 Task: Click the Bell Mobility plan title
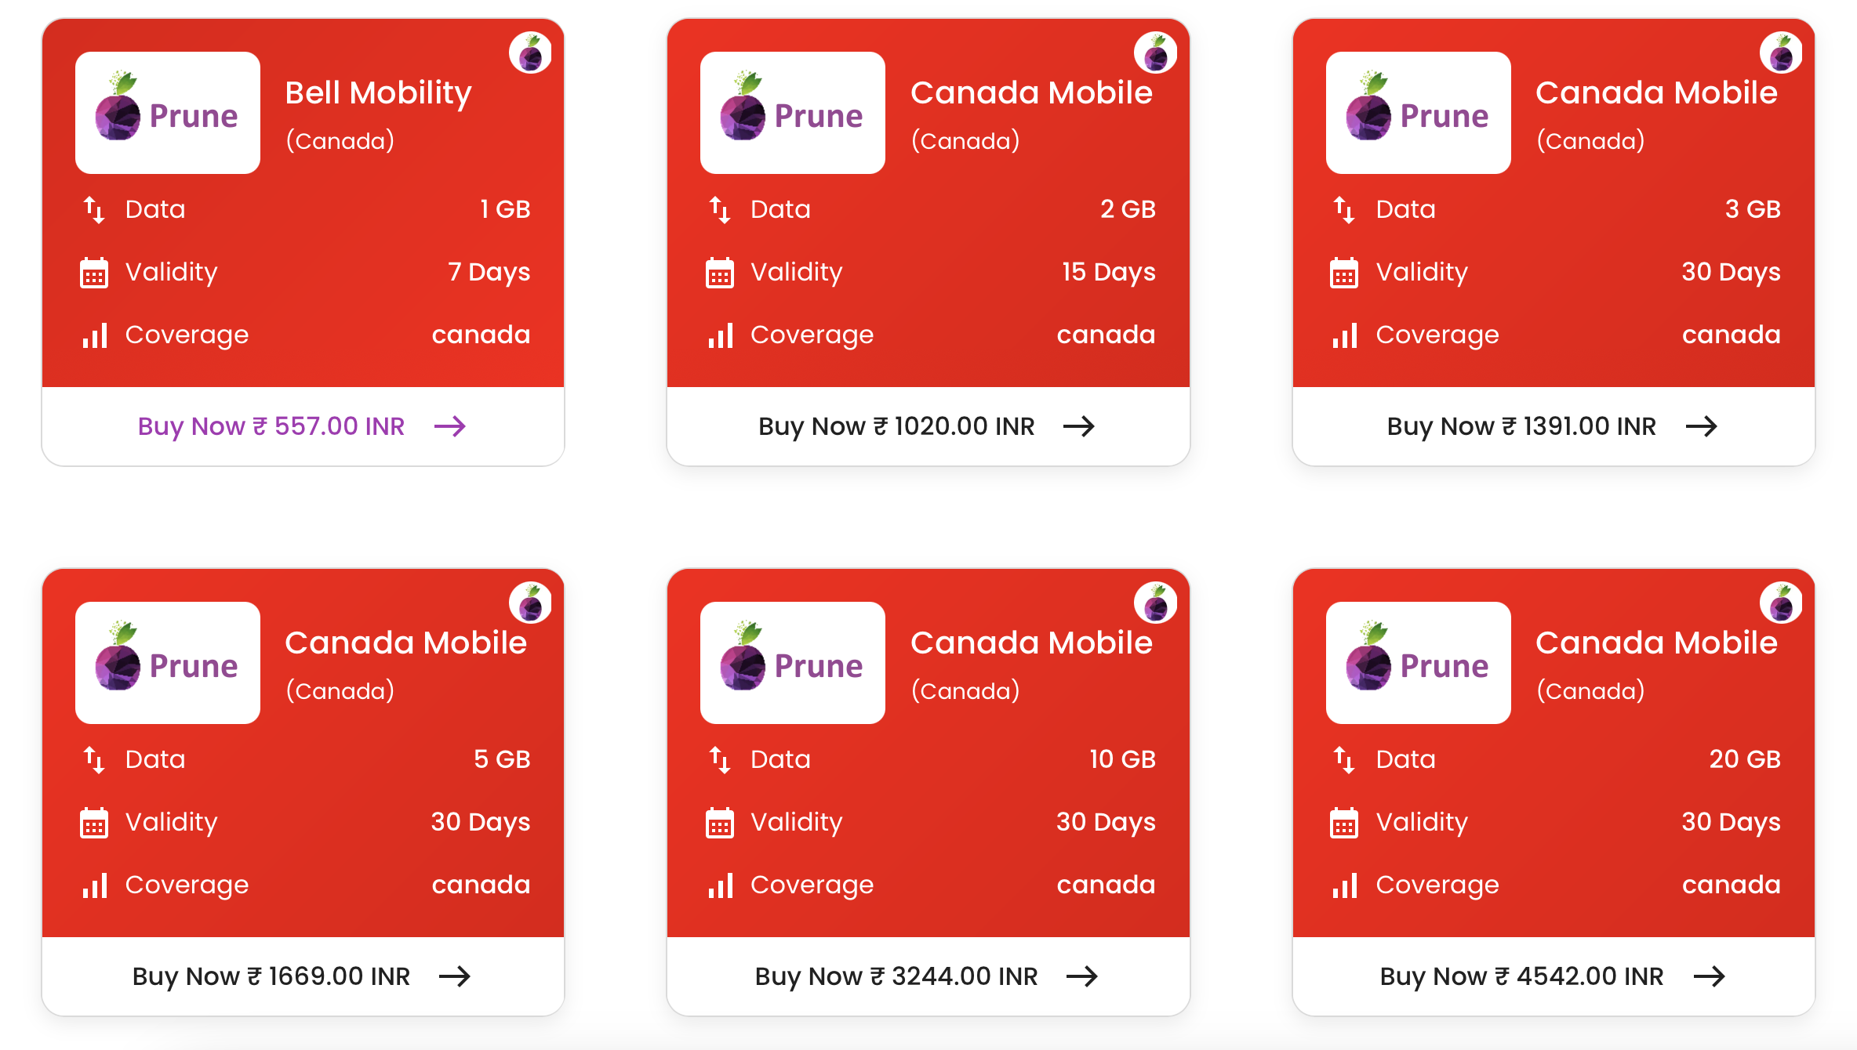point(378,93)
